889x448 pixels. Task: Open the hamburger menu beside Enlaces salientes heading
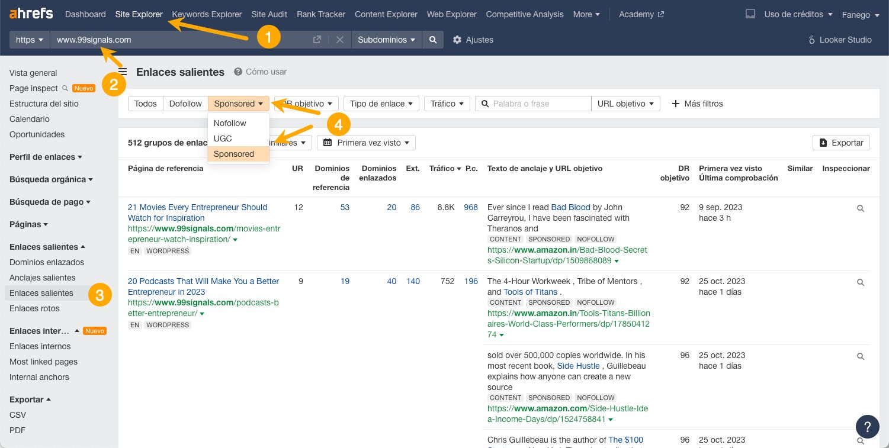(122, 72)
